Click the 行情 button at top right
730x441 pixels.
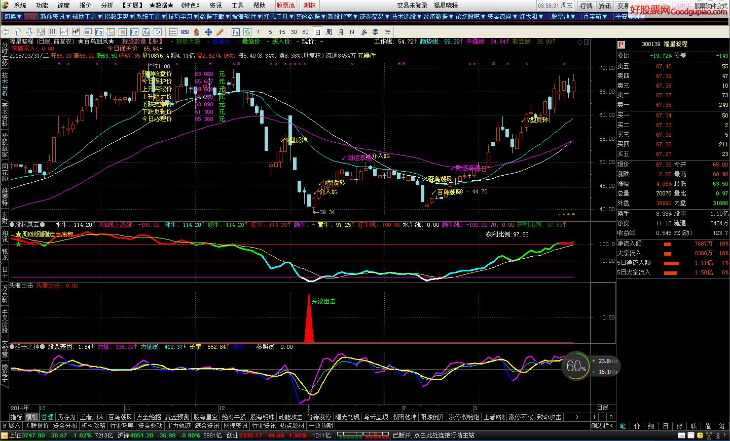tap(586, 6)
